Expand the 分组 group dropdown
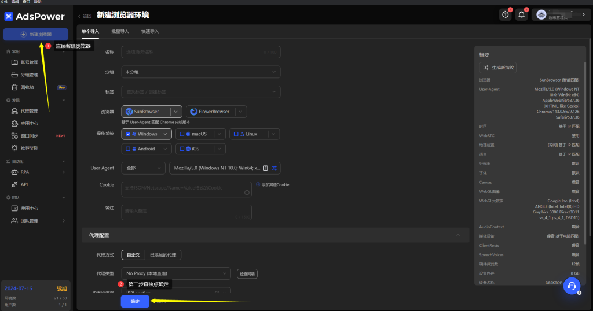593x311 pixels. pos(200,72)
